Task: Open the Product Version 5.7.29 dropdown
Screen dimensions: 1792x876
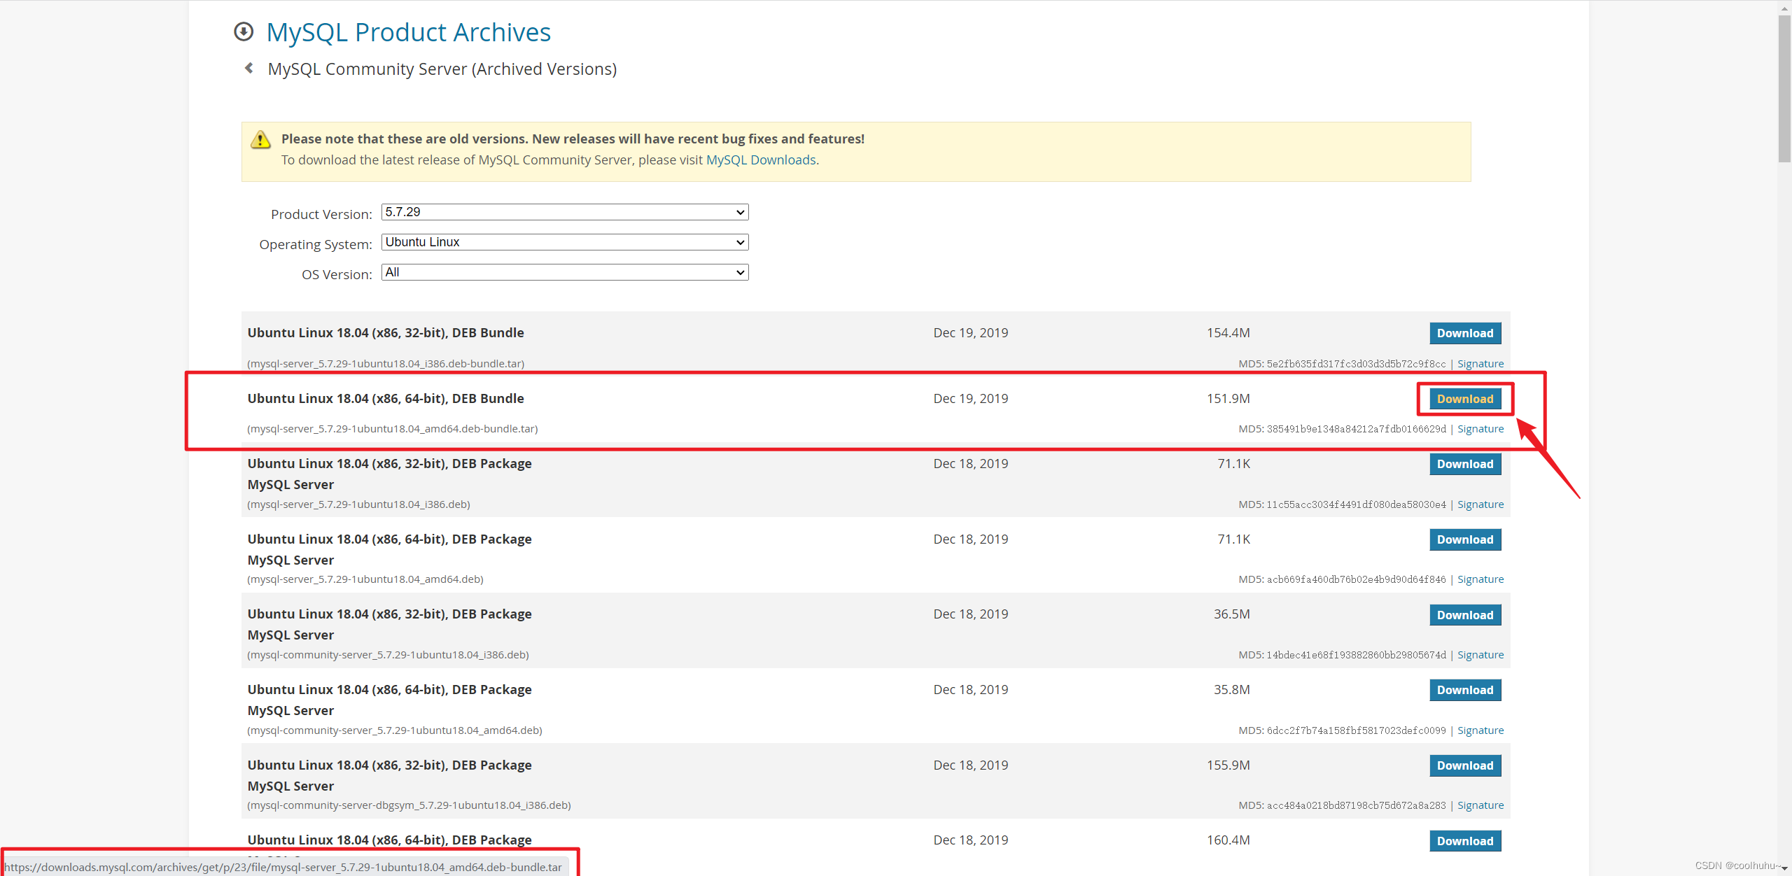Action: point(564,212)
